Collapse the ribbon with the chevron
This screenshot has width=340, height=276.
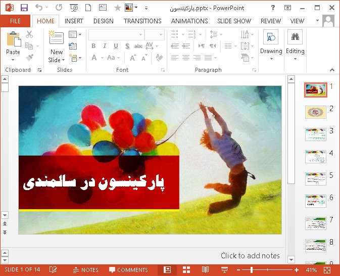(332, 70)
